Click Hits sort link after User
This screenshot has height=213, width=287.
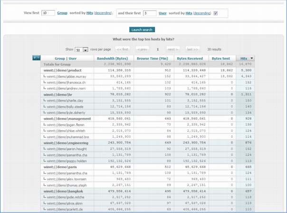189,13
